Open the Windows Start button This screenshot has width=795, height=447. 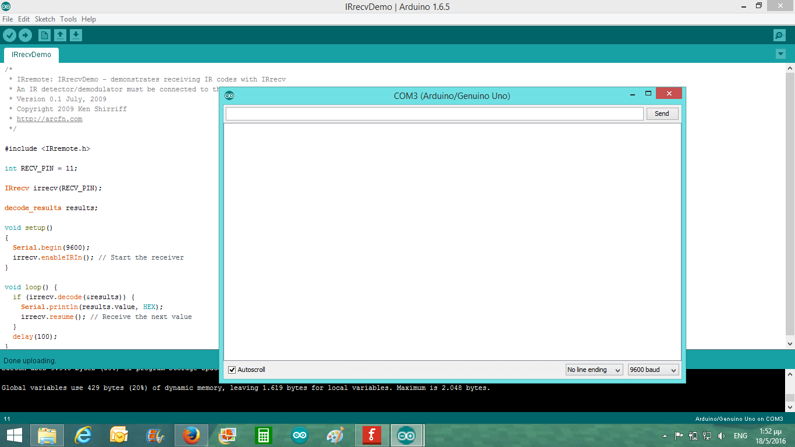pos(15,435)
